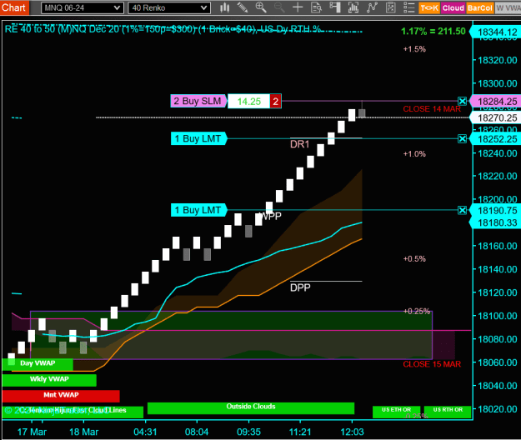
Task: Select the drawing tools pencil icon
Action: click(x=243, y=7)
